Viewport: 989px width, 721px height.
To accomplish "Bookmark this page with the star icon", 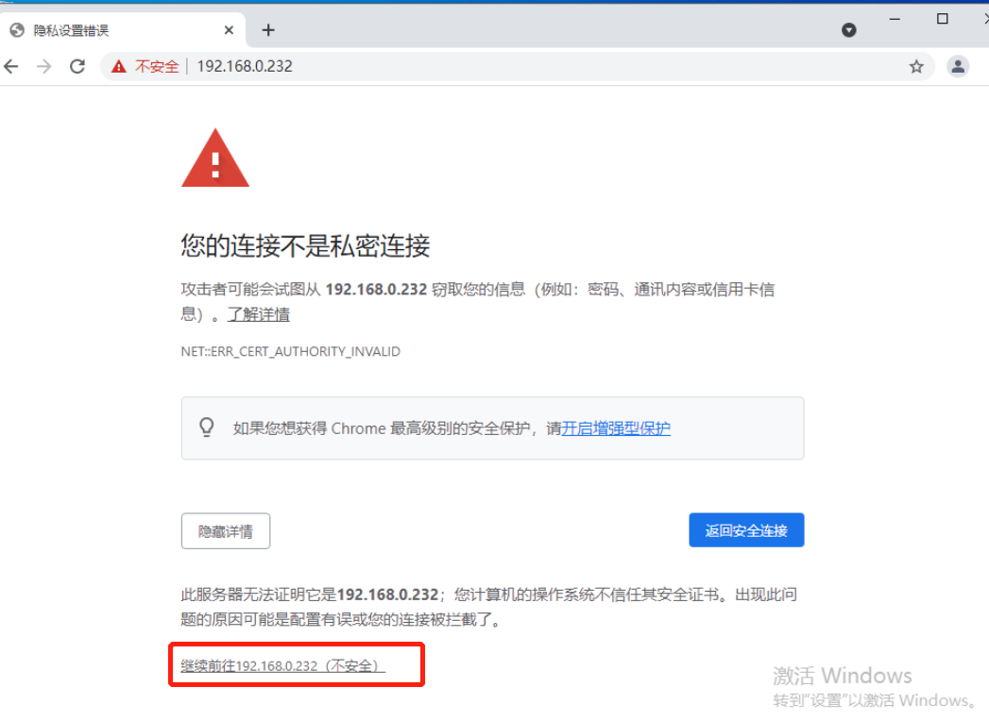I will 916,66.
